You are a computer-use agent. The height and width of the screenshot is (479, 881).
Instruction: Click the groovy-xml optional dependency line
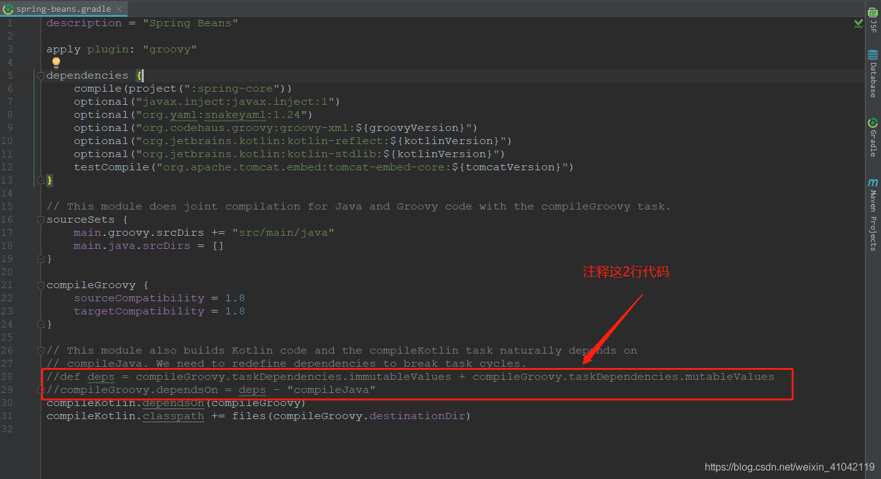point(276,128)
